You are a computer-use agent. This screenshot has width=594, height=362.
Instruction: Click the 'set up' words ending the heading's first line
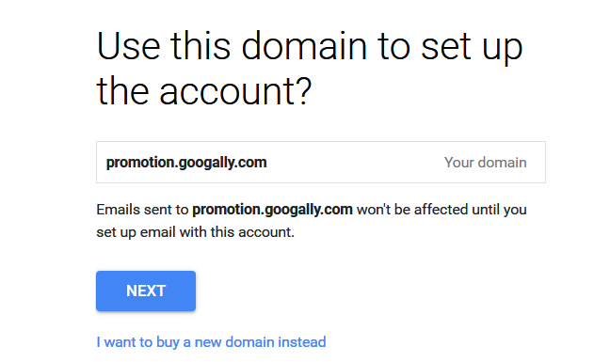pyautogui.click(x=472, y=47)
